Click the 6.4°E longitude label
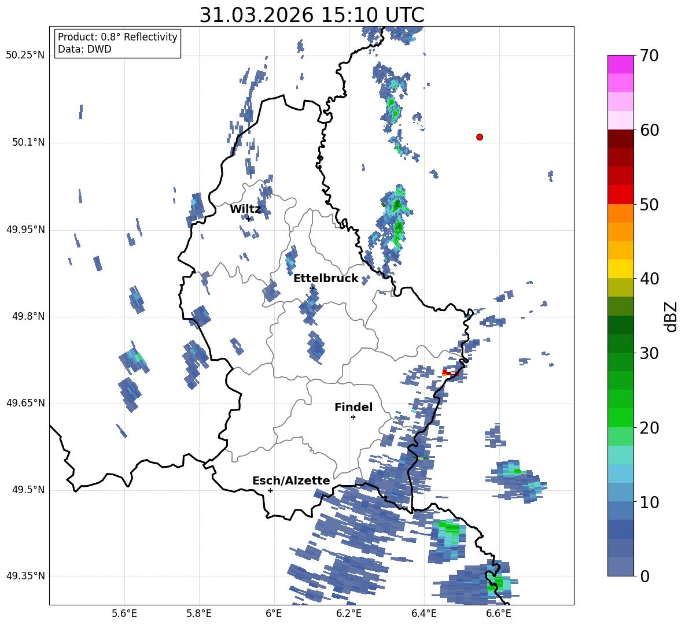The image size is (685, 625). pyautogui.click(x=423, y=613)
